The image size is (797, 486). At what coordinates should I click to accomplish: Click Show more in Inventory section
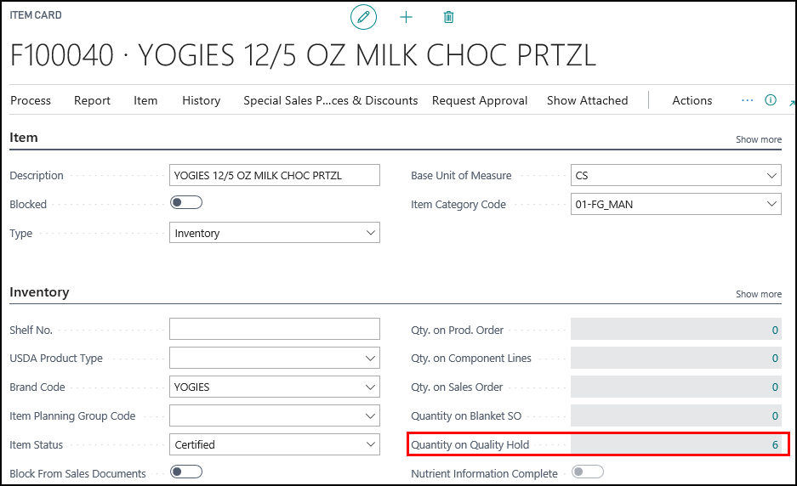coord(758,294)
